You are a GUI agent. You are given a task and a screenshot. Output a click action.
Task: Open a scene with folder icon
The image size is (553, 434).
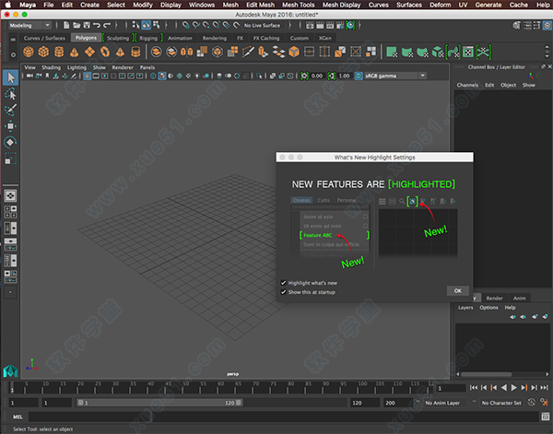pyautogui.click(x=76, y=25)
